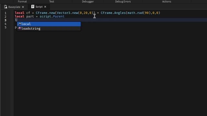The width and height of the screenshot is (207, 116).
Task: Place cursor on 'Vector3.new' in line 1
Action: click(x=67, y=13)
